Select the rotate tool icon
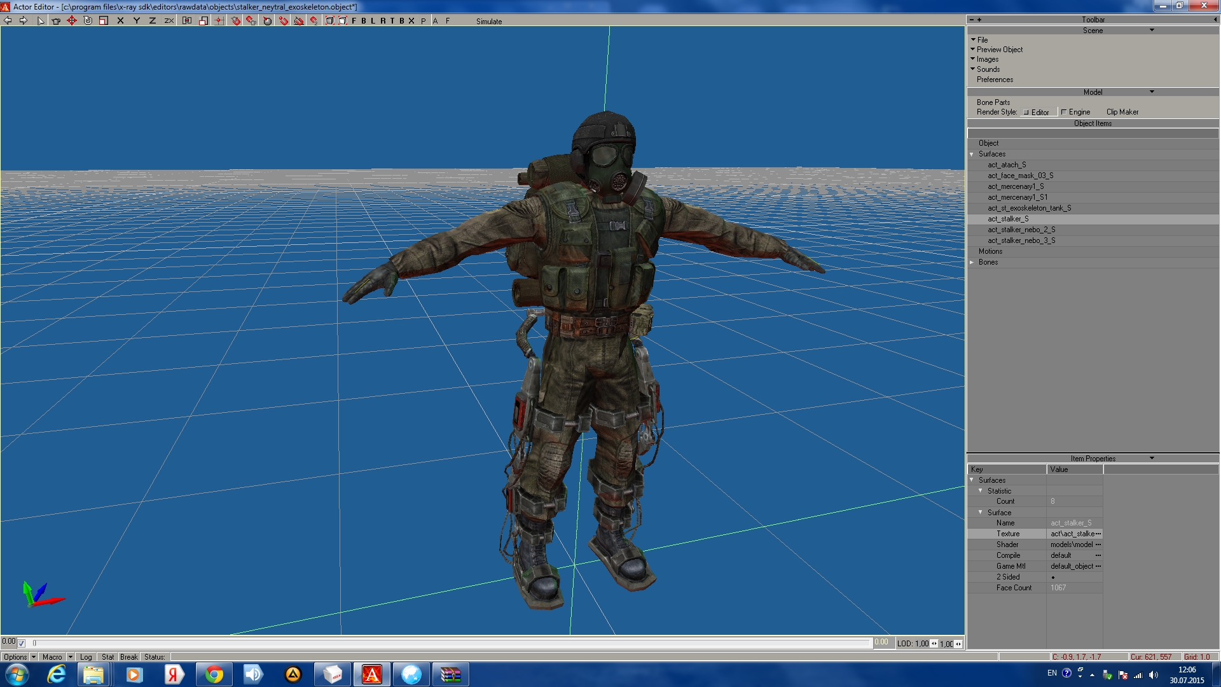This screenshot has width=1221, height=687. [x=88, y=21]
